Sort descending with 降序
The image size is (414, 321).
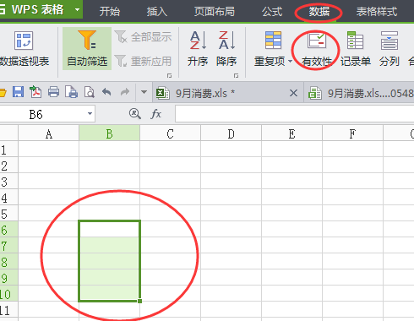click(226, 48)
